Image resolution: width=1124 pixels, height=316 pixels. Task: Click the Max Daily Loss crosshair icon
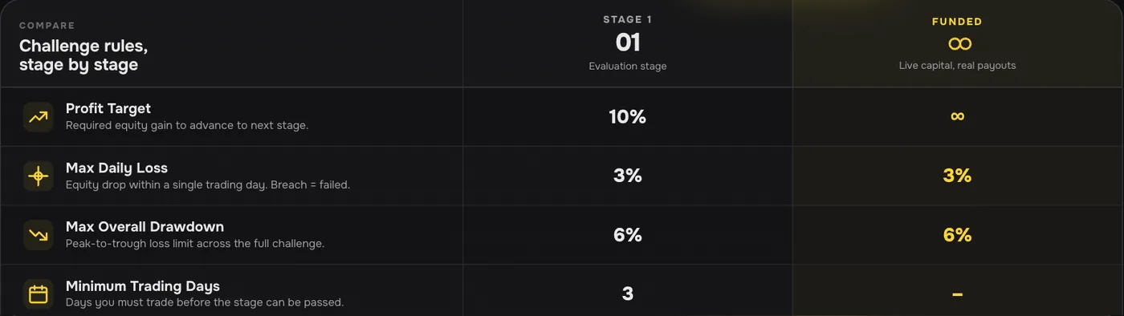coord(38,176)
